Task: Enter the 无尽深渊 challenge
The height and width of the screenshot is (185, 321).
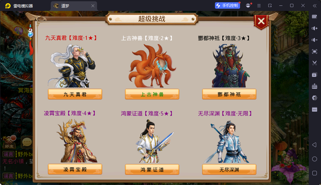Action: [x=229, y=170]
